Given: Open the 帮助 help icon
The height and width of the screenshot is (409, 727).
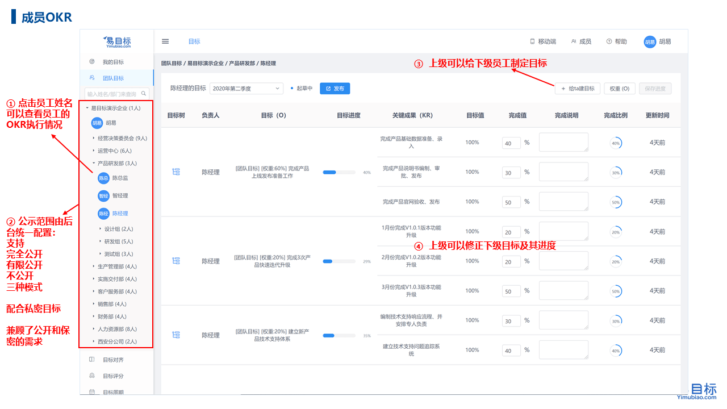Looking at the screenshot, I should pyautogui.click(x=609, y=41).
